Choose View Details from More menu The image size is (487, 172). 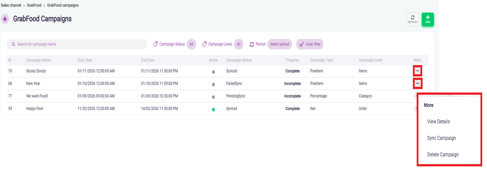click(438, 122)
